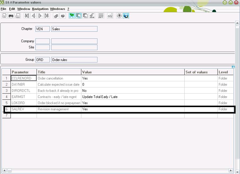Click the send-by-mail document icon
The width and height of the screenshot is (240, 174).
point(18,16)
